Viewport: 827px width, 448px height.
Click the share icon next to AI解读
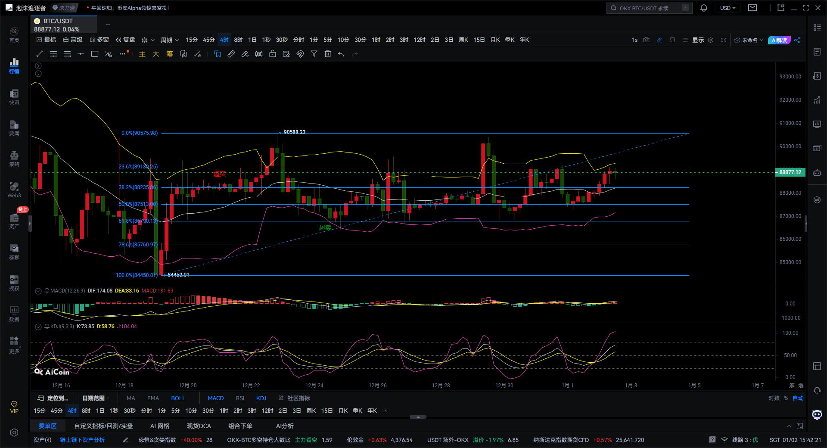pyautogui.click(x=797, y=40)
